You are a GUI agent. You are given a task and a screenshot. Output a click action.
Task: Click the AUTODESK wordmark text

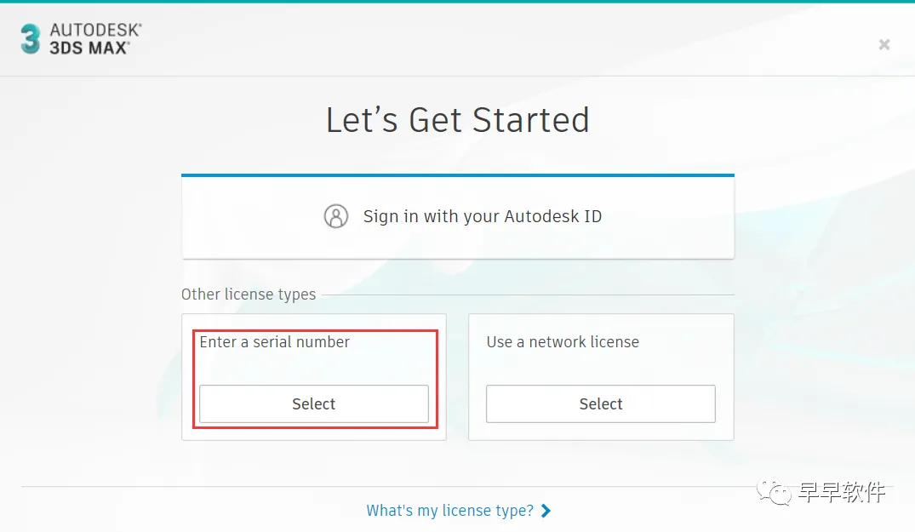tap(95, 31)
